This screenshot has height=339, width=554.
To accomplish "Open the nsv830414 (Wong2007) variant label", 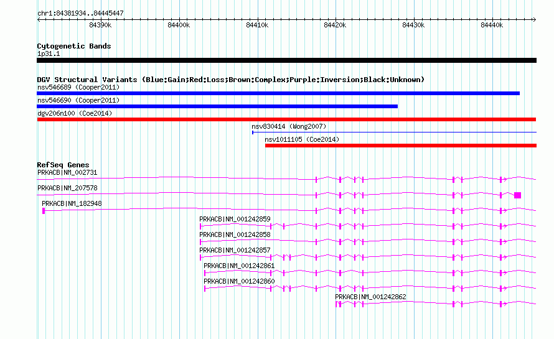I will click(289, 126).
